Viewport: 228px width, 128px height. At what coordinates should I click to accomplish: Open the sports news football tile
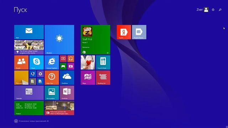[x=29, y=47]
